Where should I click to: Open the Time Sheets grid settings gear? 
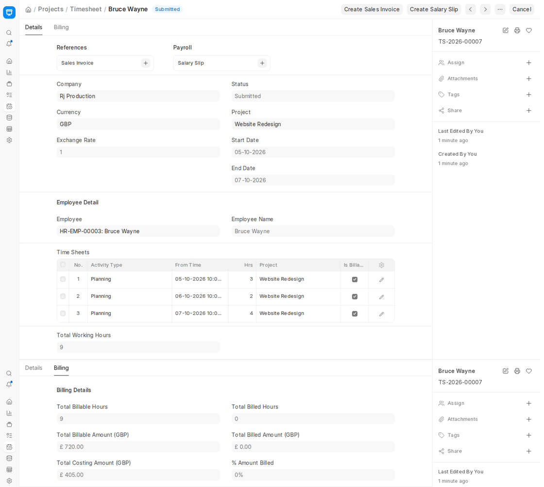tap(382, 265)
